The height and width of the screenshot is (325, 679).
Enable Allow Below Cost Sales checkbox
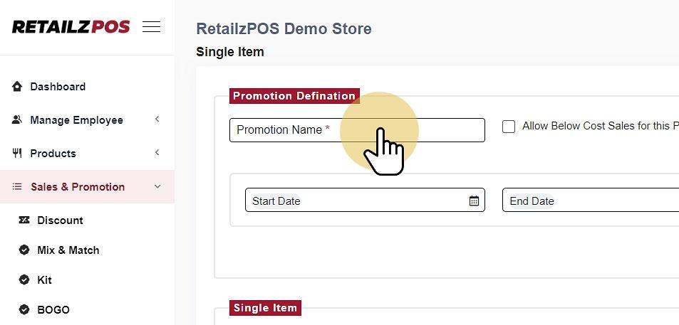pyautogui.click(x=509, y=127)
